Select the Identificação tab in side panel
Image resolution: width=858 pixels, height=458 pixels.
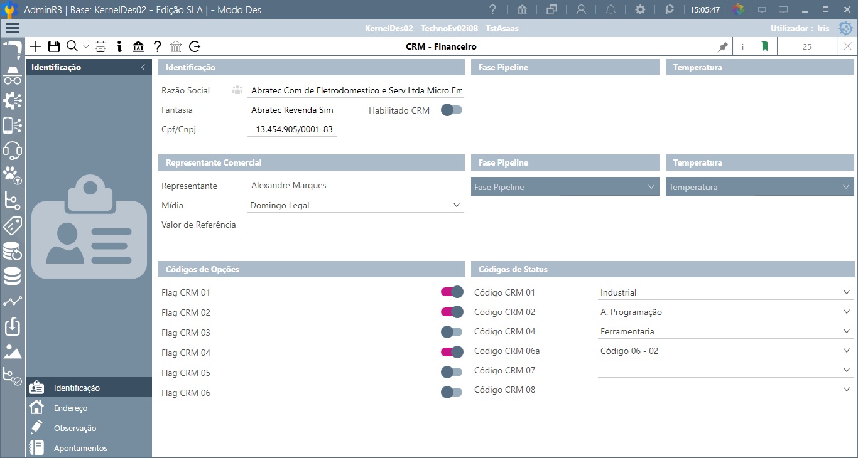89,388
